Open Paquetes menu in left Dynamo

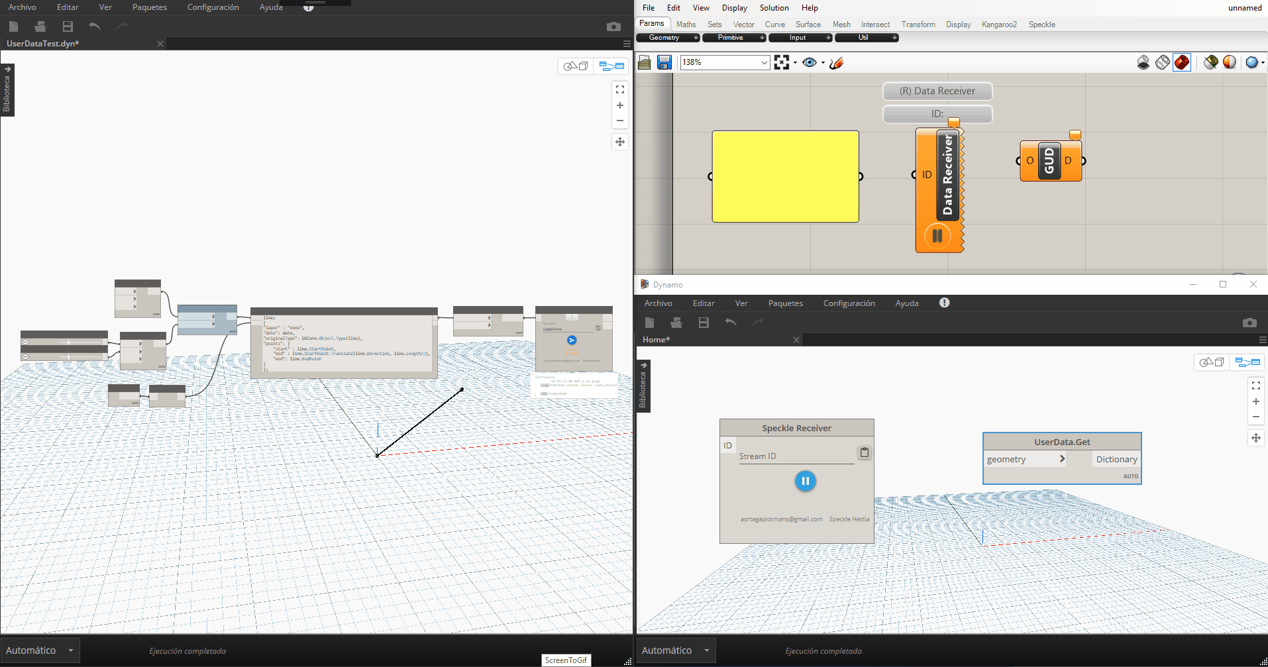pyautogui.click(x=150, y=7)
